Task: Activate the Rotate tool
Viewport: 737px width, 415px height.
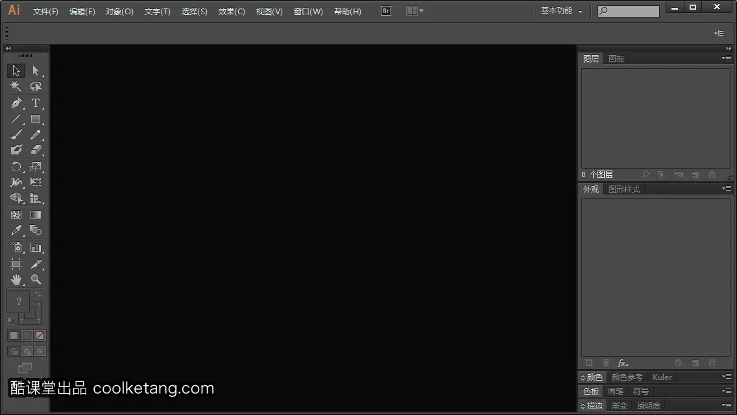Action: pyautogui.click(x=16, y=167)
